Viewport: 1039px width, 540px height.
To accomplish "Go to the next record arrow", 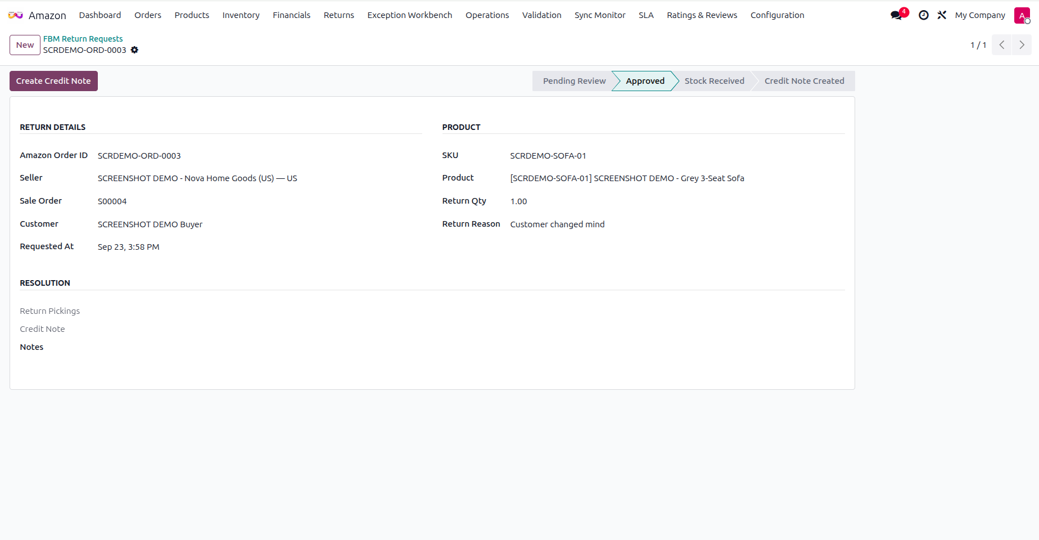I will (1022, 45).
